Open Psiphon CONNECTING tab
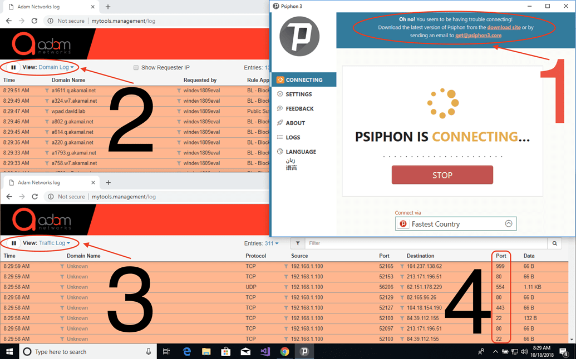Screen dimensions: 576x359 [x=304, y=79]
